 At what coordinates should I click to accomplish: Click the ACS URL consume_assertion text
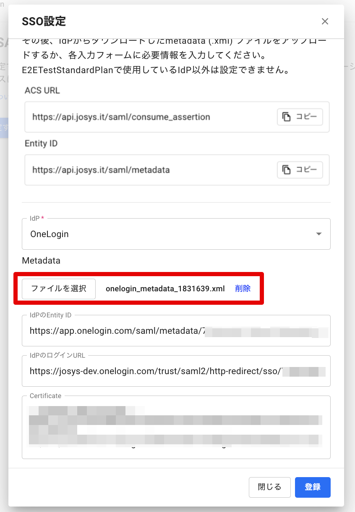tap(121, 117)
